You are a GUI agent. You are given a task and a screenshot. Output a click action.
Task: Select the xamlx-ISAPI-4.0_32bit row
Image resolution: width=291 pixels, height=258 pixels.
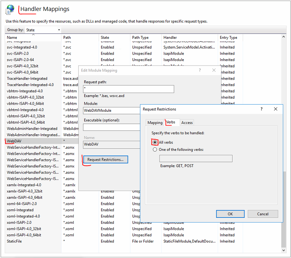(25, 191)
